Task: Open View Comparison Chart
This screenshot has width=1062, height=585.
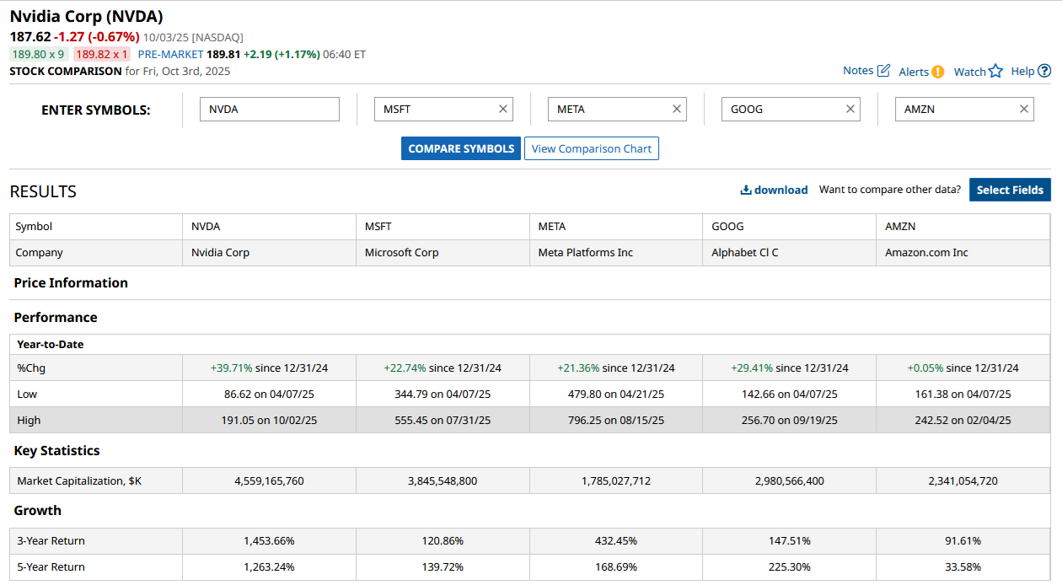Action: (x=591, y=148)
